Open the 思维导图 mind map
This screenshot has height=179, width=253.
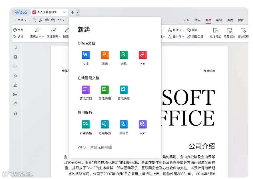105,127
